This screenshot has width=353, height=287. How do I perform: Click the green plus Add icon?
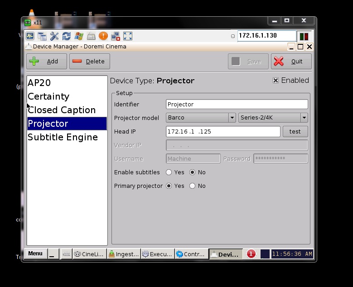pyautogui.click(x=34, y=61)
